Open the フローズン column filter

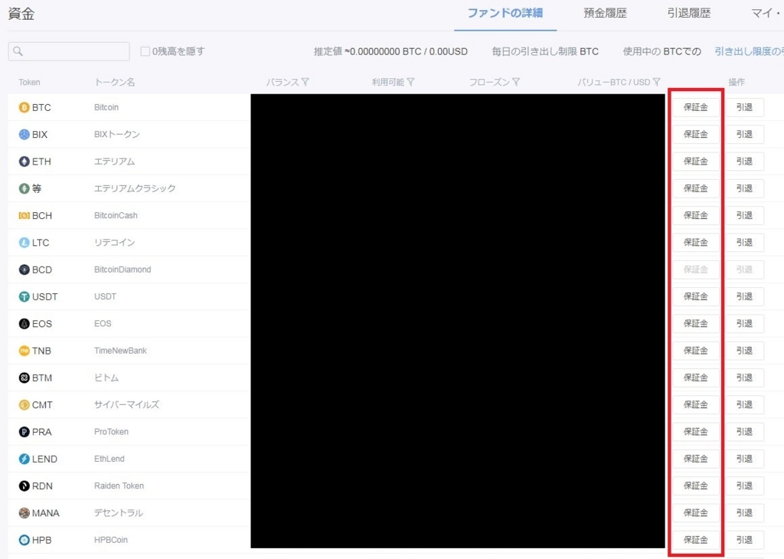pos(516,82)
